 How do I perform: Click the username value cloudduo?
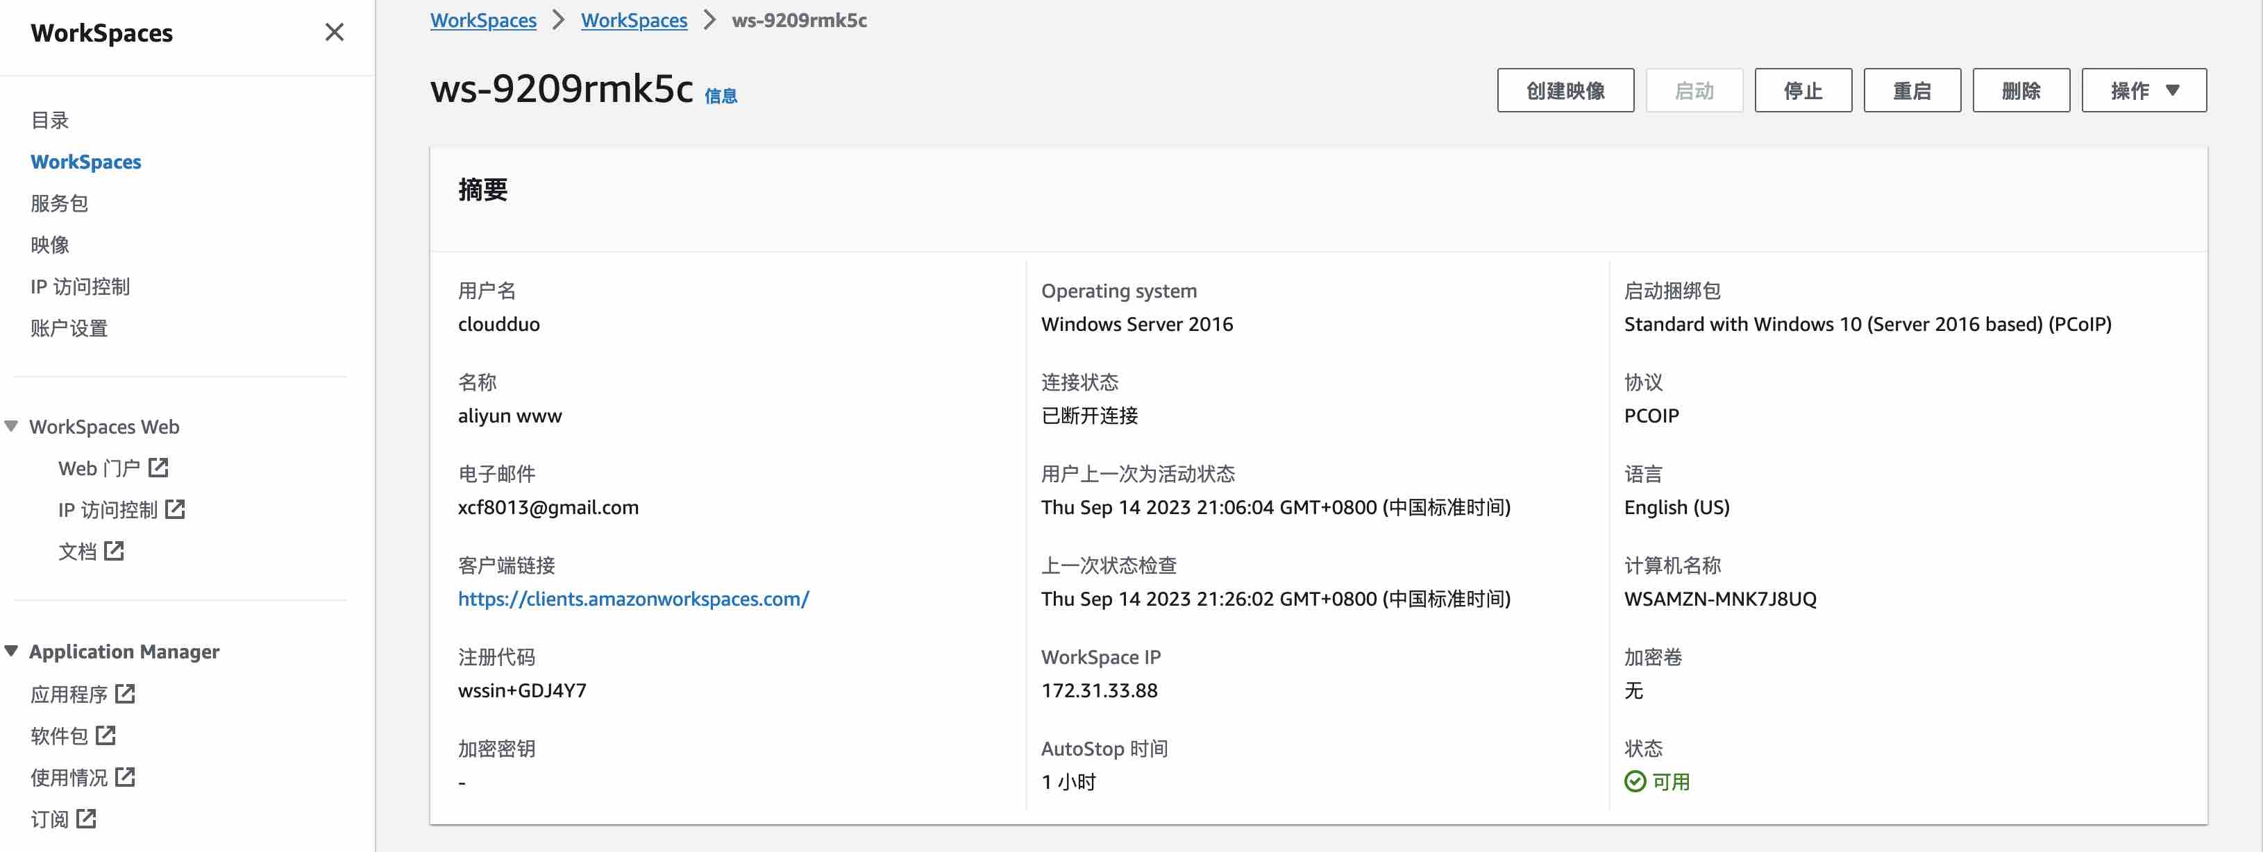[499, 324]
